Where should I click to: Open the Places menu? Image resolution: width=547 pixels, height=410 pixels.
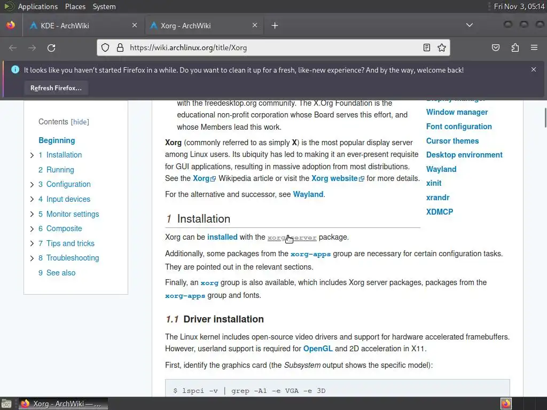tap(75, 6)
